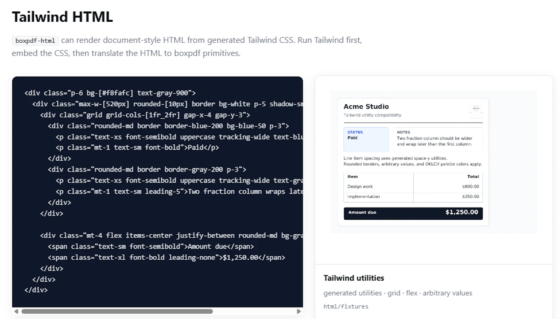Click the Design work row in the preview table
Screen dimensions: 560x319
point(413,186)
